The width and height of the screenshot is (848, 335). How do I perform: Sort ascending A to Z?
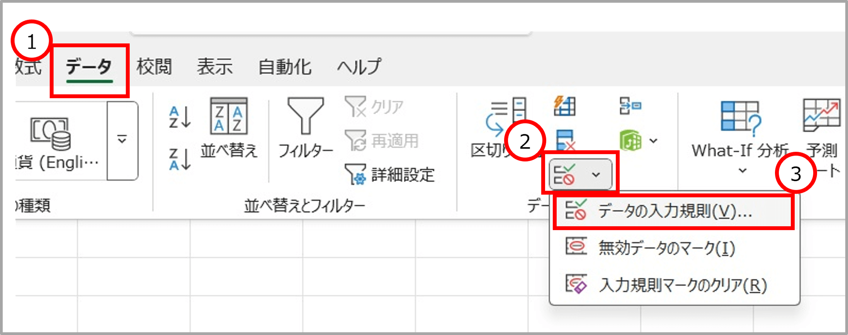pyautogui.click(x=180, y=117)
